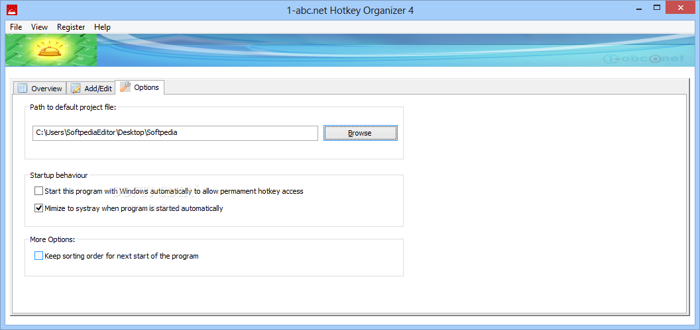
Task: Uncheck Mimize to systray checkbox
Action: coord(39,208)
